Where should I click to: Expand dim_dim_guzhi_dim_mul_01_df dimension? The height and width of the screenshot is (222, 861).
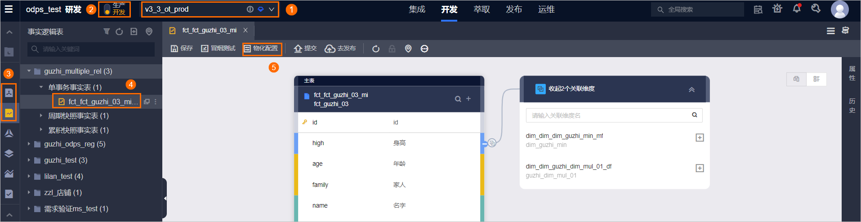pyautogui.click(x=700, y=168)
